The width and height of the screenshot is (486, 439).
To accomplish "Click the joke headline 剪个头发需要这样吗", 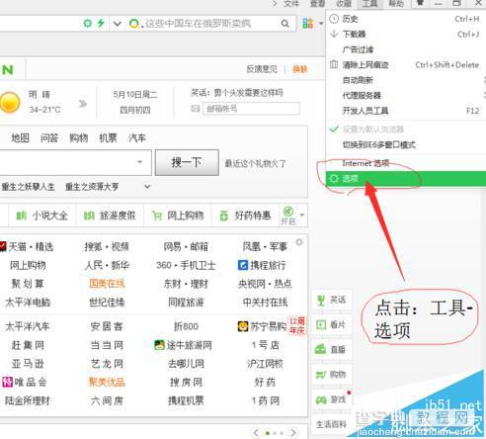I will tap(248, 93).
